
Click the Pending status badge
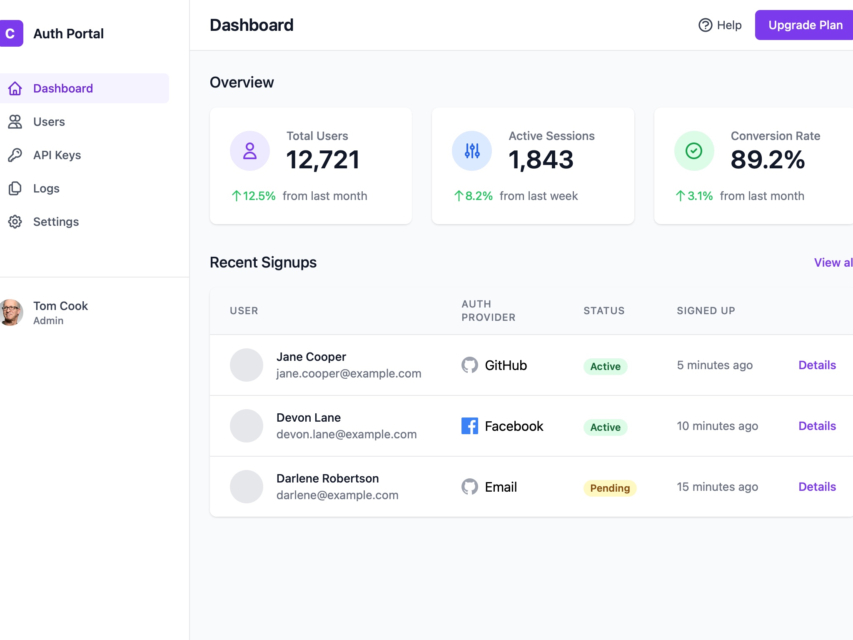coord(609,487)
